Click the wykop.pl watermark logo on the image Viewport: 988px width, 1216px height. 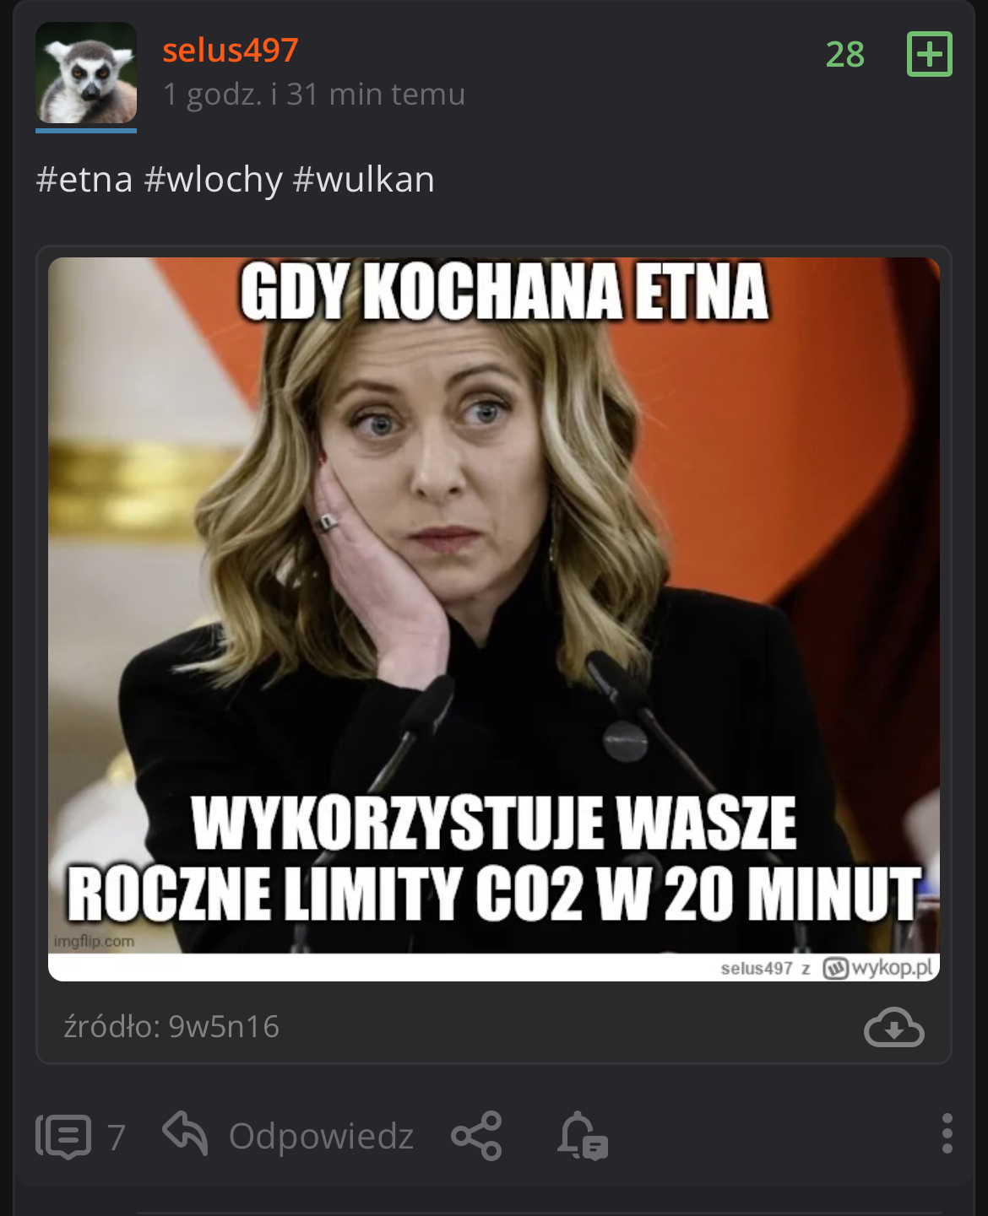(x=879, y=967)
